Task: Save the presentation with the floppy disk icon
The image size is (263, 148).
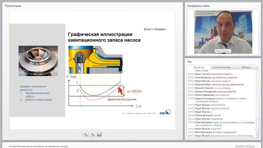Action: point(99,134)
